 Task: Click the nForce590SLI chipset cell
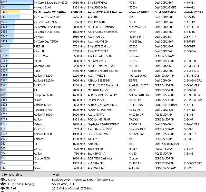pyautogui.click(x=139, y=12)
